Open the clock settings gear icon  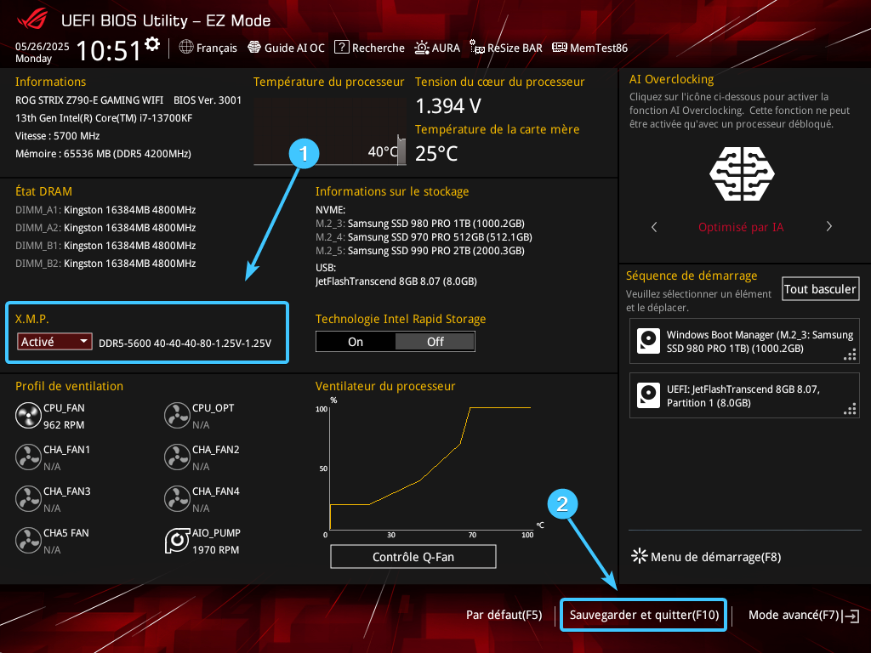(x=152, y=44)
